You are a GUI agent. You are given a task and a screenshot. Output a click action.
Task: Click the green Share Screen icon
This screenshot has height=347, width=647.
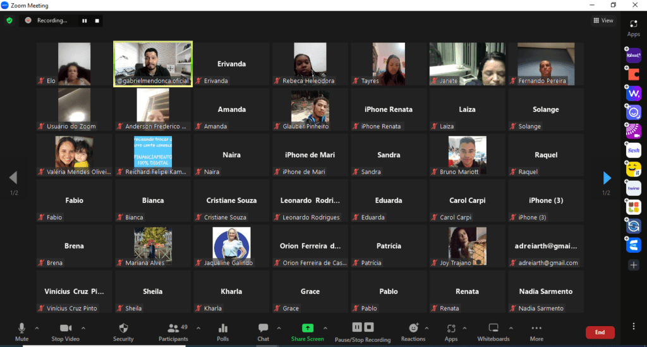pyautogui.click(x=307, y=328)
